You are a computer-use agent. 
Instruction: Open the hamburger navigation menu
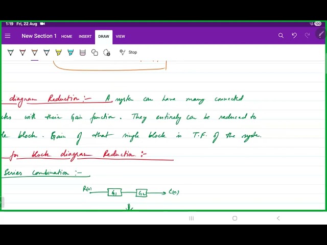(8, 36)
